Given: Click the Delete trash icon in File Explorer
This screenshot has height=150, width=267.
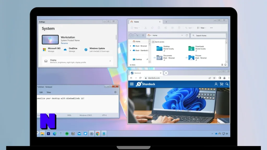Looking at the screenshot, I should (179, 28).
